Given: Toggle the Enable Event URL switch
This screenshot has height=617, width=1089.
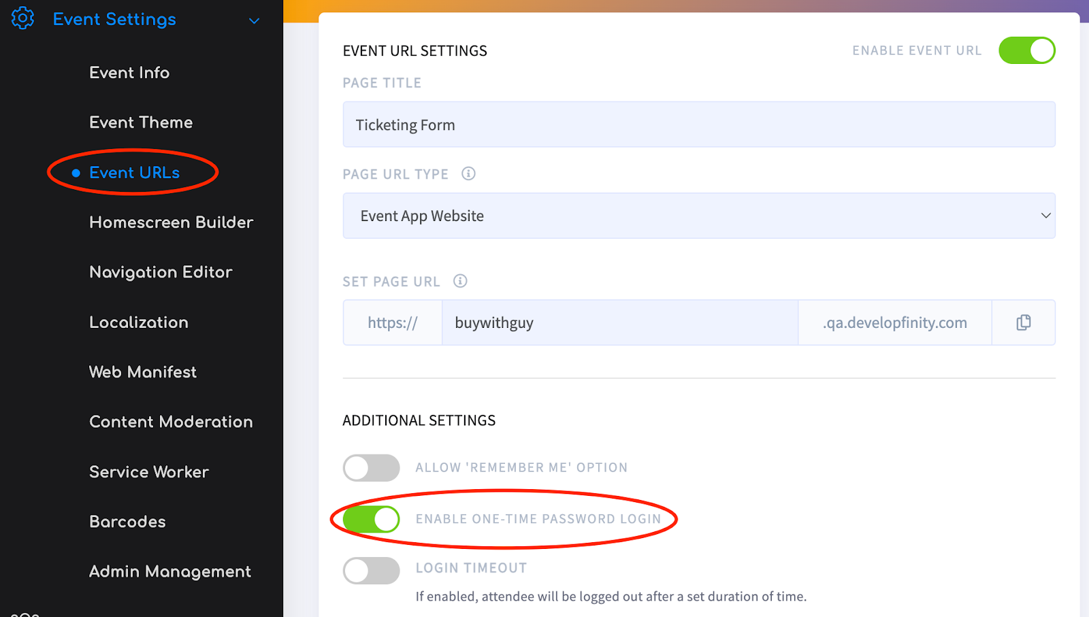Looking at the screenshot, I should pos(1026,50).
